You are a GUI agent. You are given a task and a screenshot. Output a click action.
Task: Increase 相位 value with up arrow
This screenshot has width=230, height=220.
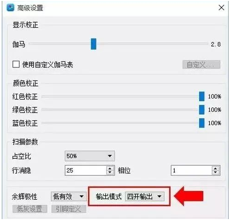click(215, 168)
